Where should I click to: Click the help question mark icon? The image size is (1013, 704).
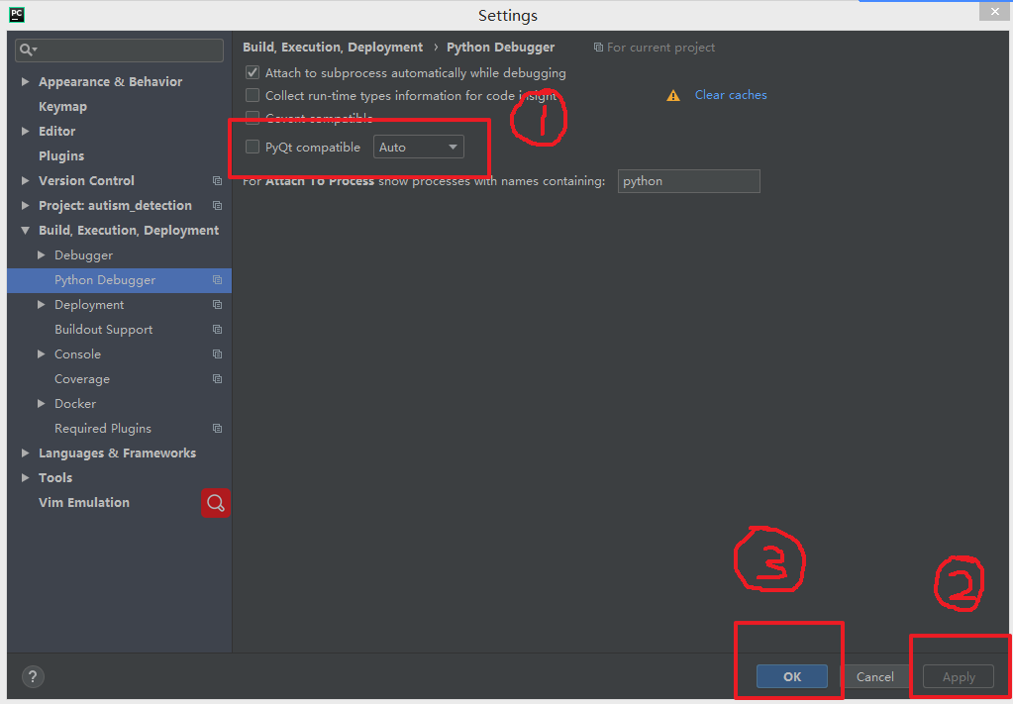[33, 676]
